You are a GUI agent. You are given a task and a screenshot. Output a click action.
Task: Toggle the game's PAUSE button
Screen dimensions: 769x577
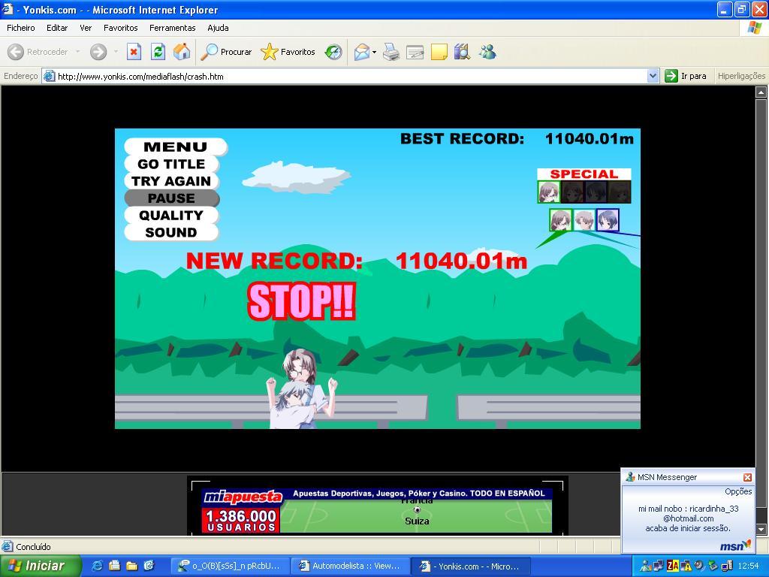pos(172,198)
